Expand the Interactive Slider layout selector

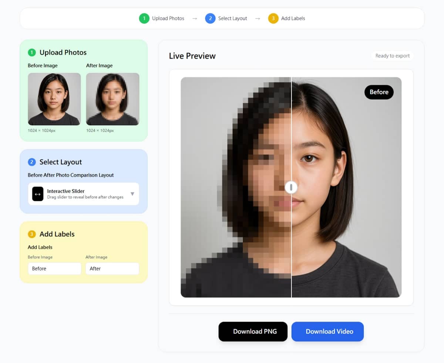click(84, 194)
